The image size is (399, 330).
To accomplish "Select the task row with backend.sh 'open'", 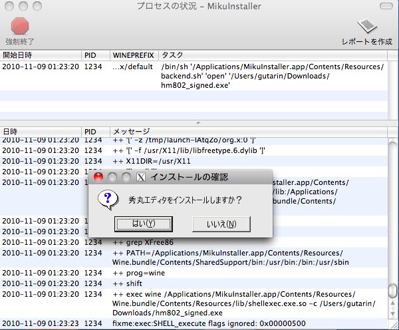I will pyautogui.click(x=194, y=76).
